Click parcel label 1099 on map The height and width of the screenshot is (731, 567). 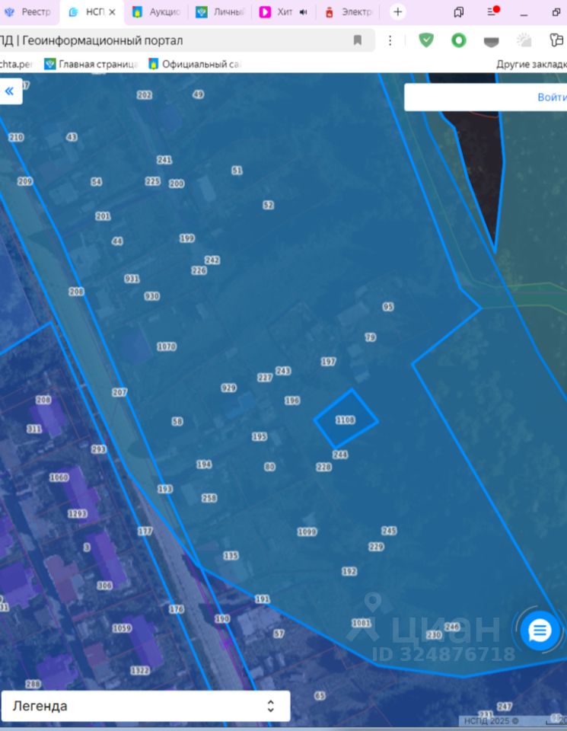(x=307, y=531)
